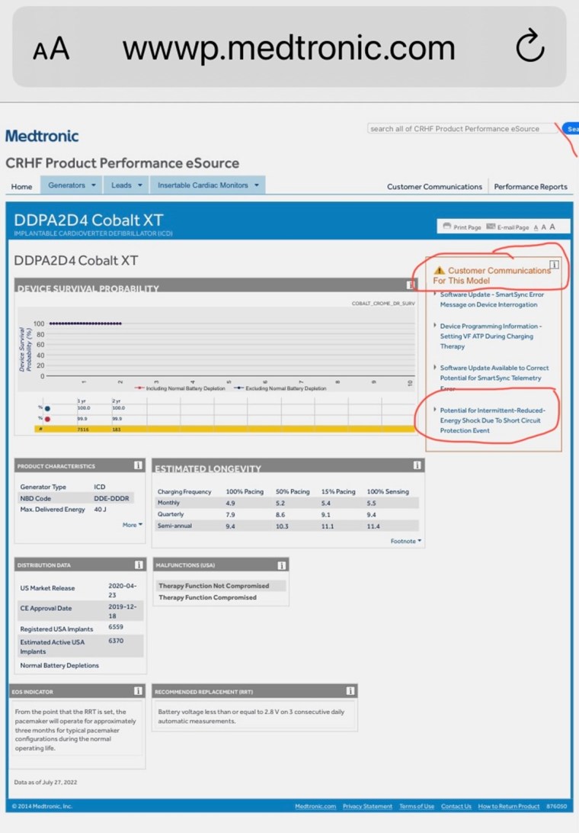Select the medium A font size
579x833 pixels.
(543, 227)
